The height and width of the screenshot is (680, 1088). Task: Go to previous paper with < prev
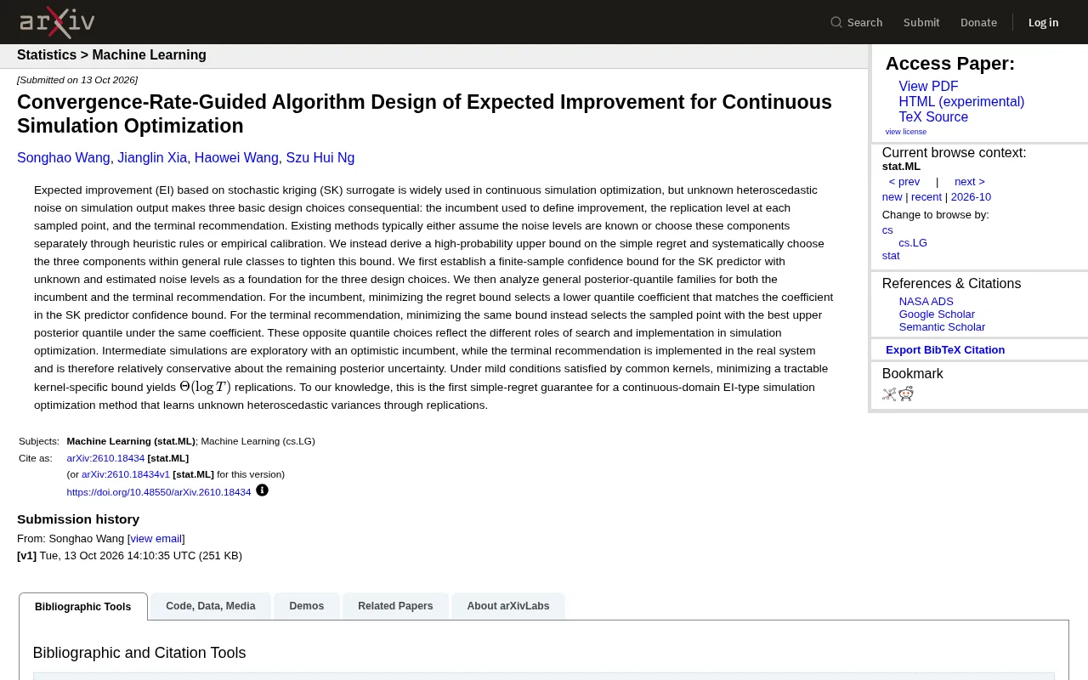[904, 182]
